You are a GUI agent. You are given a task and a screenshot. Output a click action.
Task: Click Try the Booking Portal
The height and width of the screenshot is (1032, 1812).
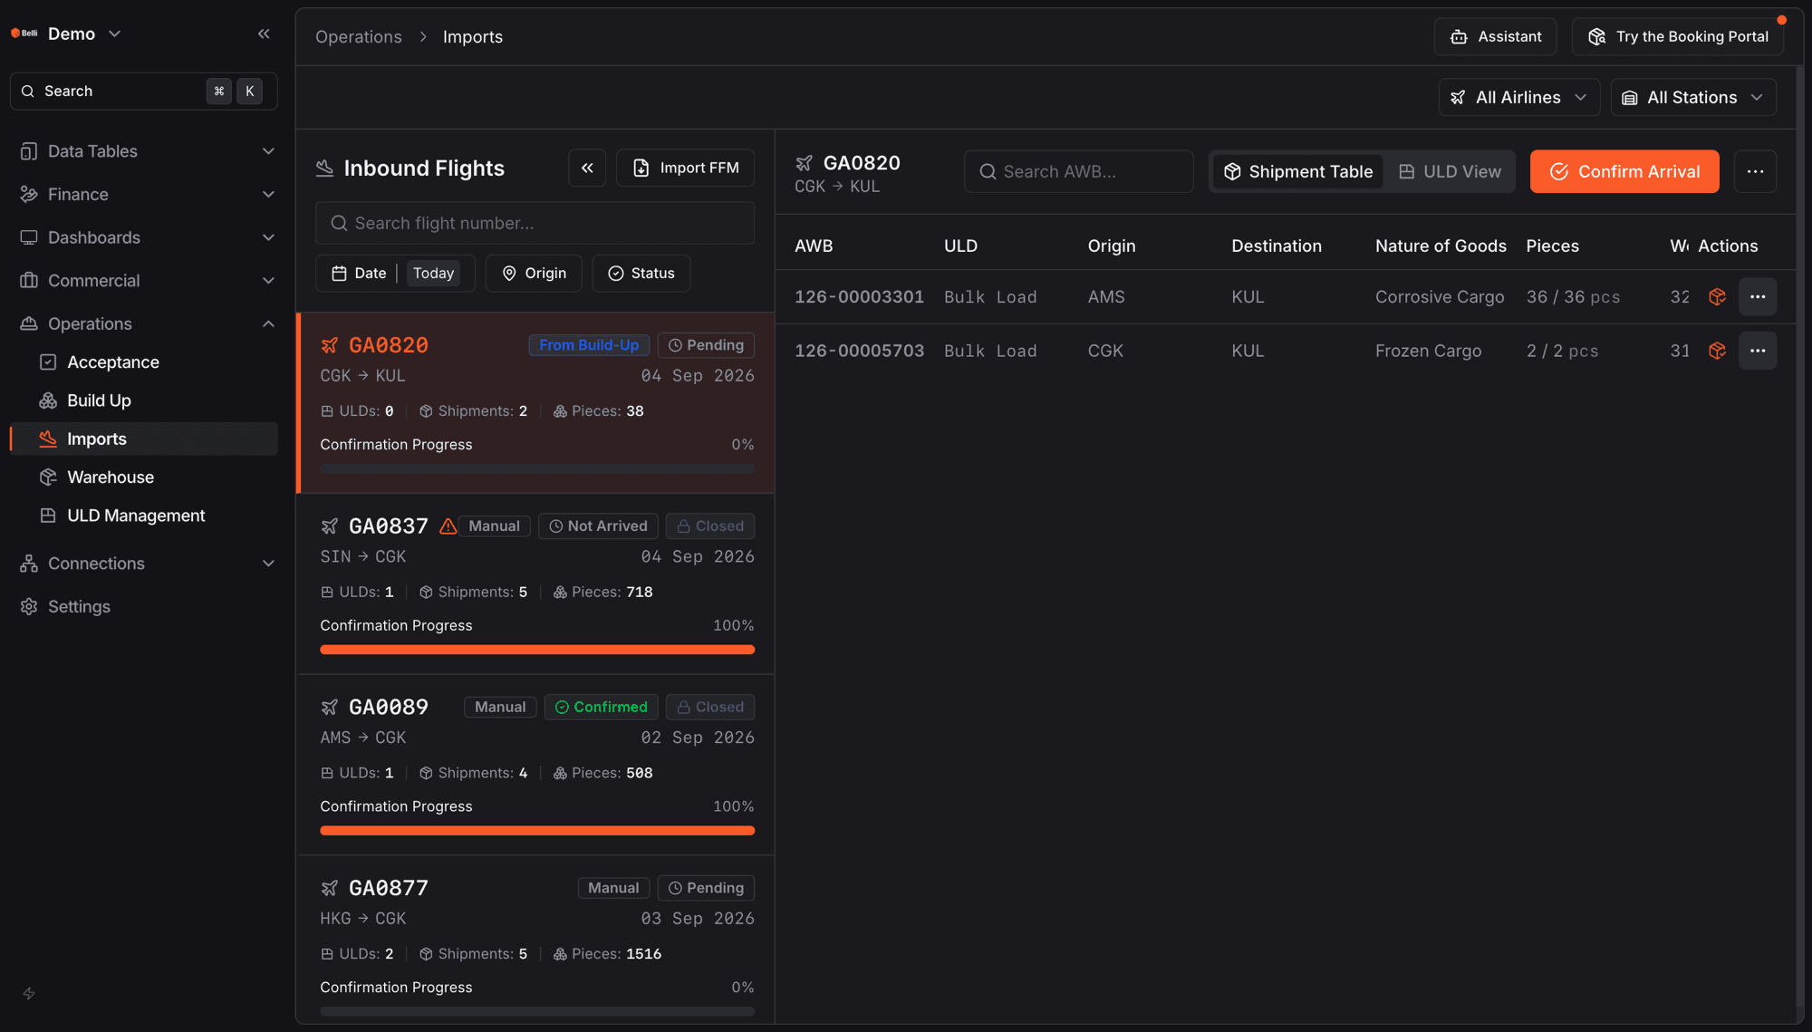pos(1678,37)
